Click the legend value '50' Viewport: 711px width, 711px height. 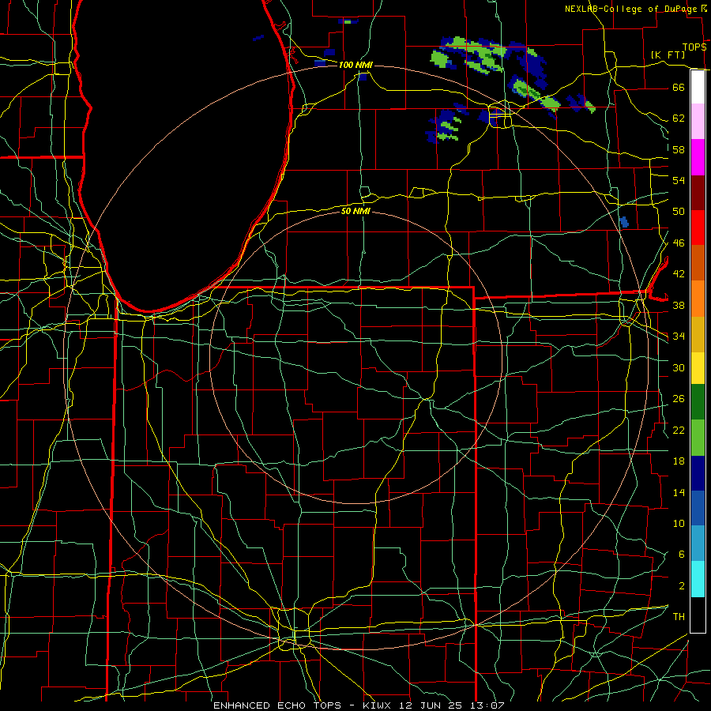[679, 212]
